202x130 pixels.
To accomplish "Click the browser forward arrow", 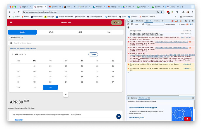I will pyautogui.click(x=14, y=12).
